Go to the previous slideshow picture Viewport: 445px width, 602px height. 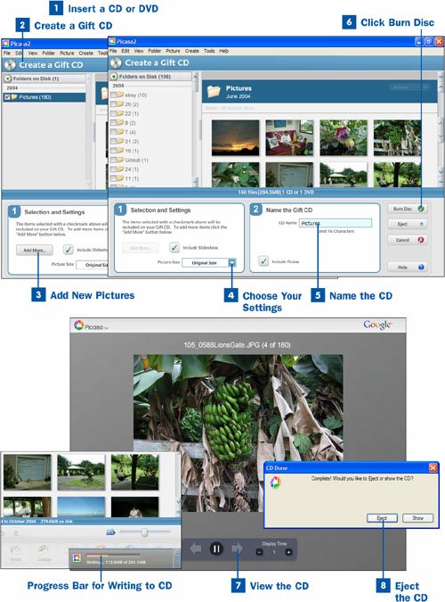(196, 548)
